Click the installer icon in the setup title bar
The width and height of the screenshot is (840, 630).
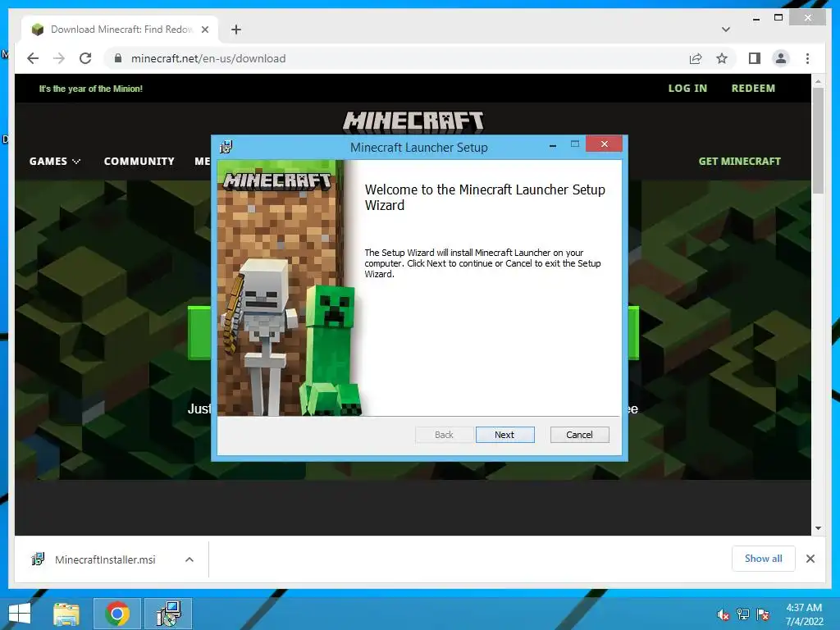tap(226, 147)
